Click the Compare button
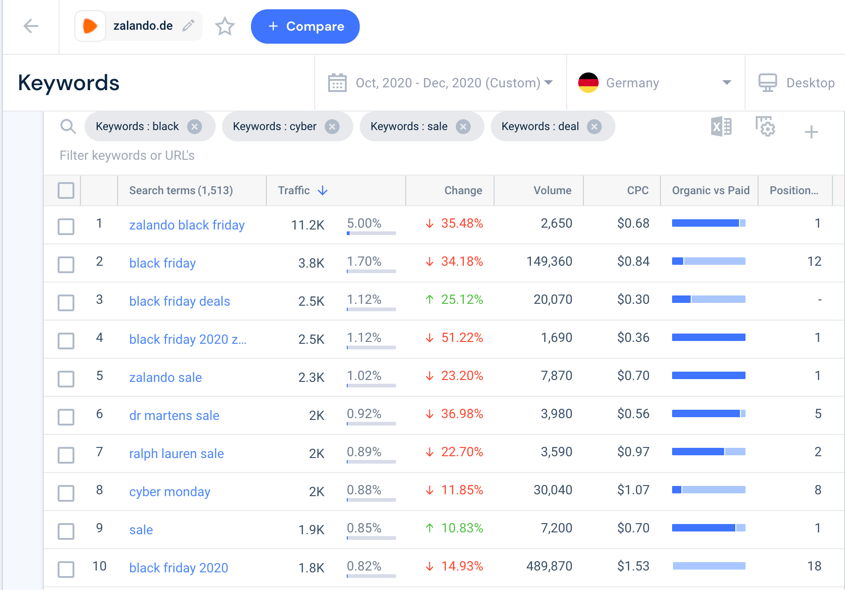Screen dimensions: 845x590 point(305,26)
